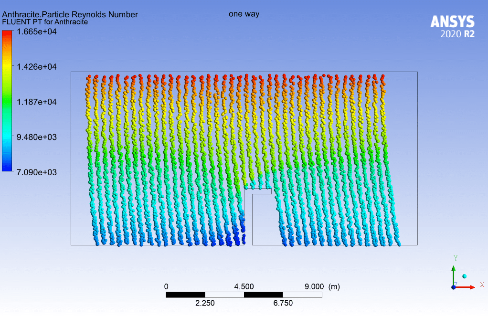
Task: Click the 2020 R2 version text
Action: pyautogui.click(x=457, y=34)
